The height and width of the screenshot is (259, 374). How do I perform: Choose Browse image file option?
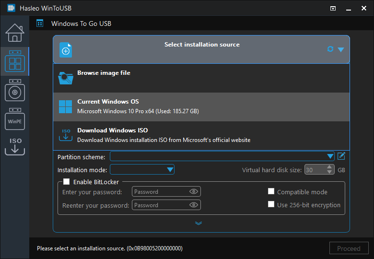[201, 78]
